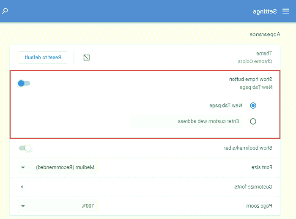Expand Customize fonts using its arrow

(x=22, y=186)
